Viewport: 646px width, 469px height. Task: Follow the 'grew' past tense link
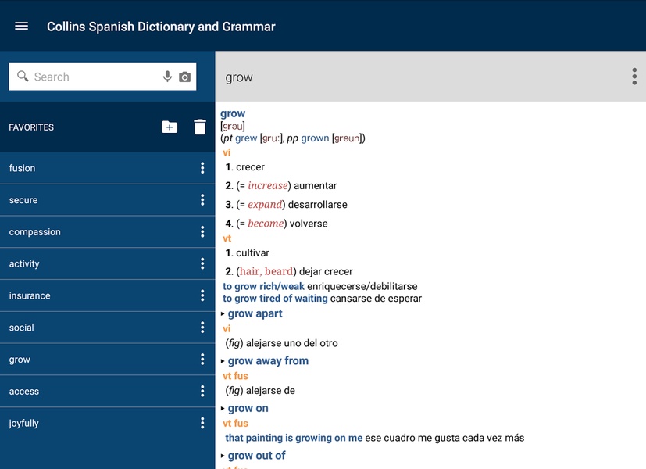246,138
